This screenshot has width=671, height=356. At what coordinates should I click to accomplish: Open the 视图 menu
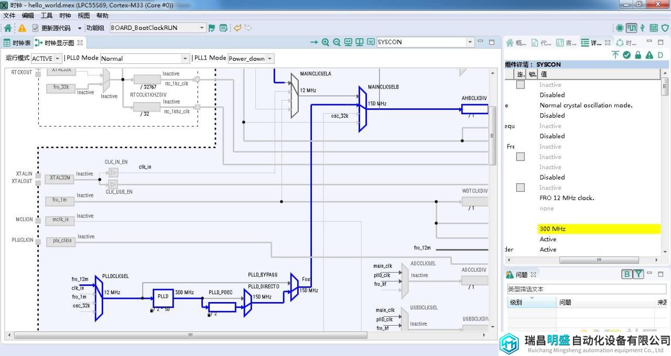pyautogui.click(x=84, y=16)
